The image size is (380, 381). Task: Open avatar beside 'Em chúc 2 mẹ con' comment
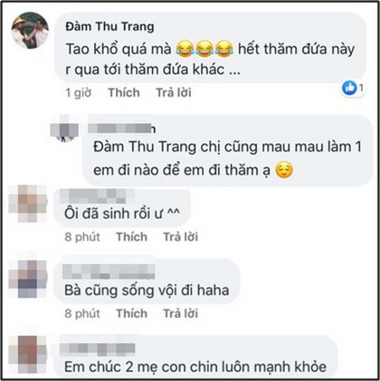coord(28,354)
